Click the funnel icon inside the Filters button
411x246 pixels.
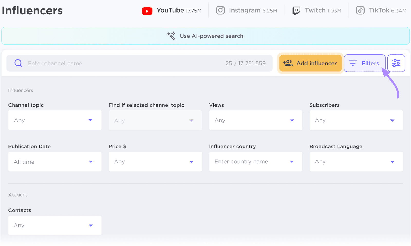point(353,63)
